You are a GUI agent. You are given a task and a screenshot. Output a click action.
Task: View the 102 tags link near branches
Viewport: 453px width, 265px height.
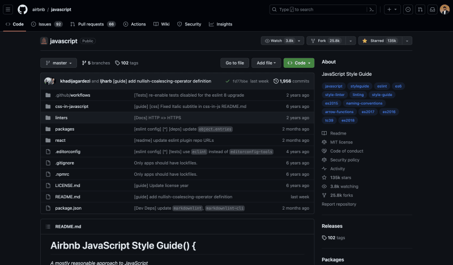click(x=126, y=63)
